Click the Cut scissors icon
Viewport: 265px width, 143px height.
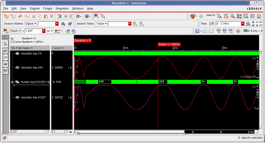[34, 16]
